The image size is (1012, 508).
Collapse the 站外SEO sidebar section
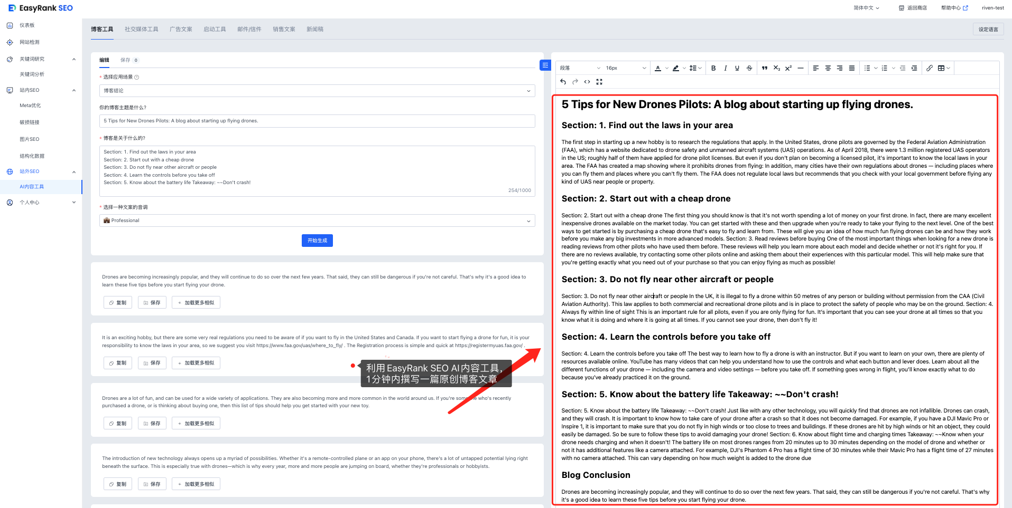point(74,171)
